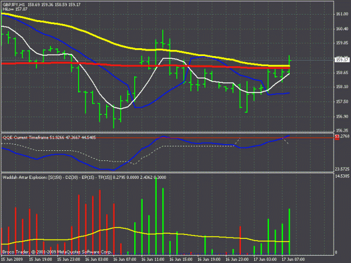Click the 159.85 price axis label
Image resolution: width=351 pixels, height=263 pixels.
click(342, 43)
